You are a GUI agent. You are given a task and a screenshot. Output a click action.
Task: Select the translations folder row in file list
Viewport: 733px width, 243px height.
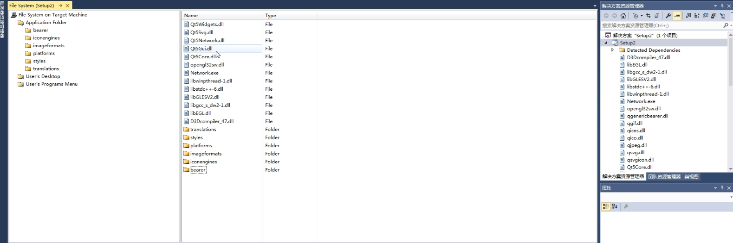coord(203,130)
